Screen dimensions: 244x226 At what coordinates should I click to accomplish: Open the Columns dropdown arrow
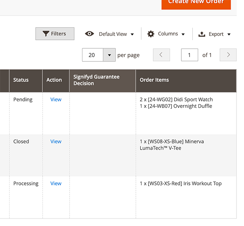183,35
